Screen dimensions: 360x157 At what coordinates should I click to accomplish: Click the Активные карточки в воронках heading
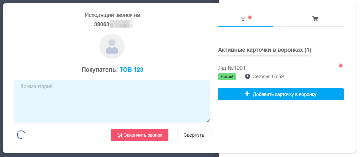(264, 50)
